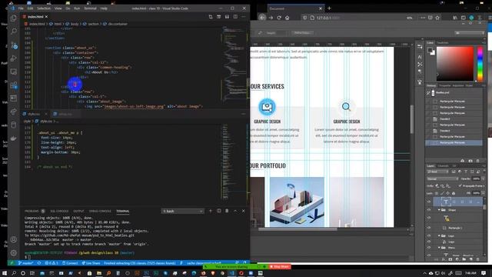Click the section breadcrumb in editor path
The height and width of the screenshot is (277, 492).
point(91,24)
